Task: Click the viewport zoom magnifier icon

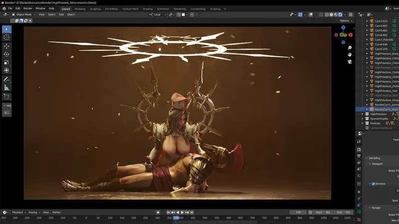Action: point(350,48)
